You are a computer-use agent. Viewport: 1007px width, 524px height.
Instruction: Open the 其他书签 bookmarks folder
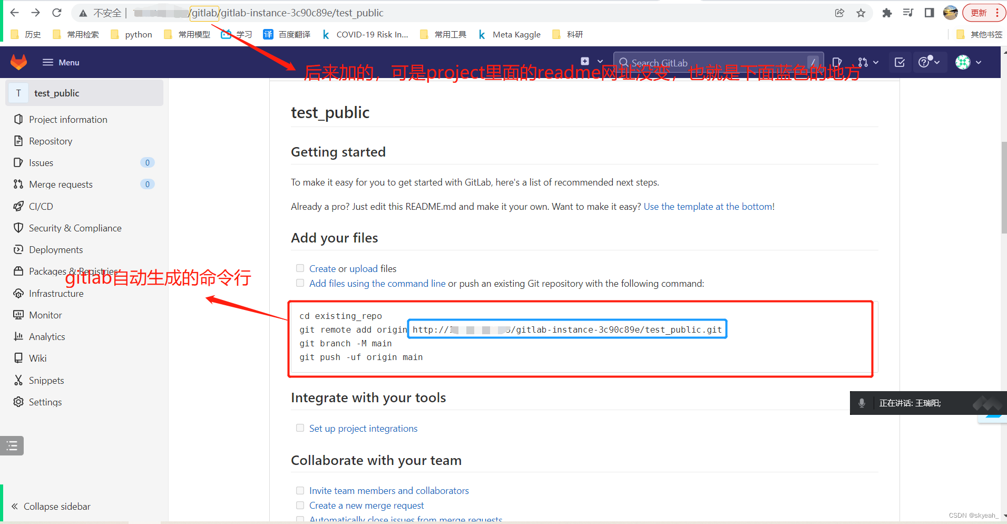tap(980, 35)
